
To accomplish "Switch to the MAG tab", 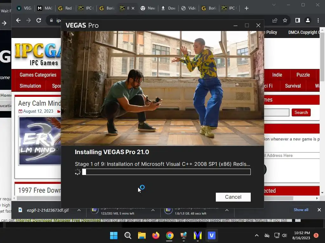I will [x=45, y=8].
